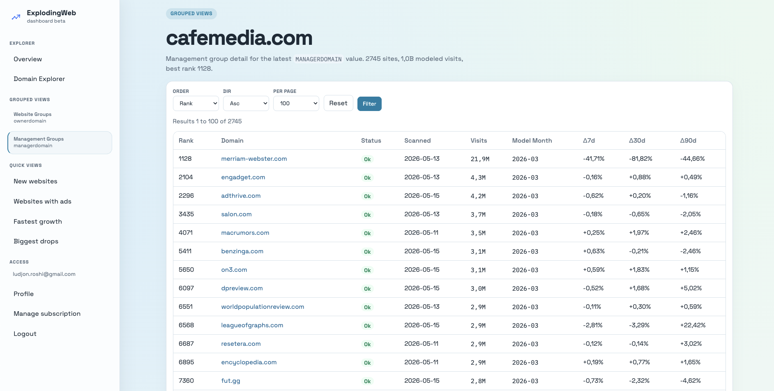Open dpreview.com domain link
774x391 pixels.
pos(242,288)
